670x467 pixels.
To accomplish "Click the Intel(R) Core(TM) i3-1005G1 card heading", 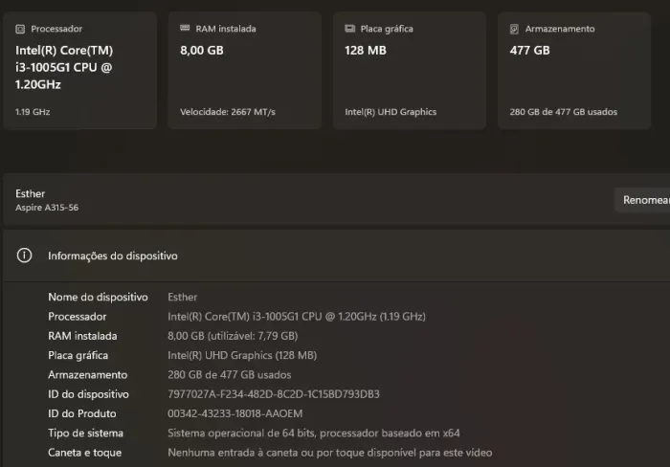I will [x=64, y=68].
